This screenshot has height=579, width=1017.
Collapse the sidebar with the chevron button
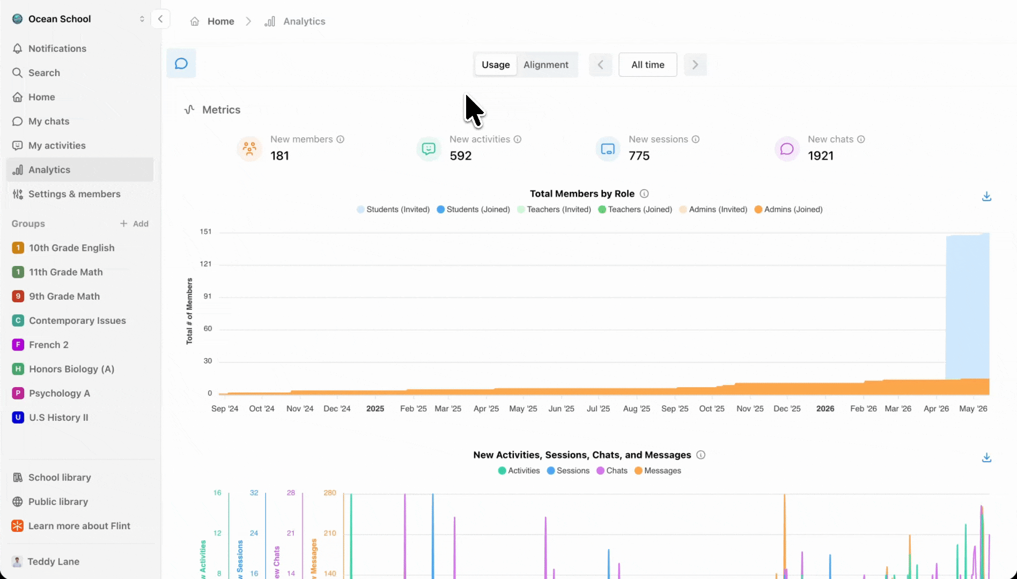(160, 19)
